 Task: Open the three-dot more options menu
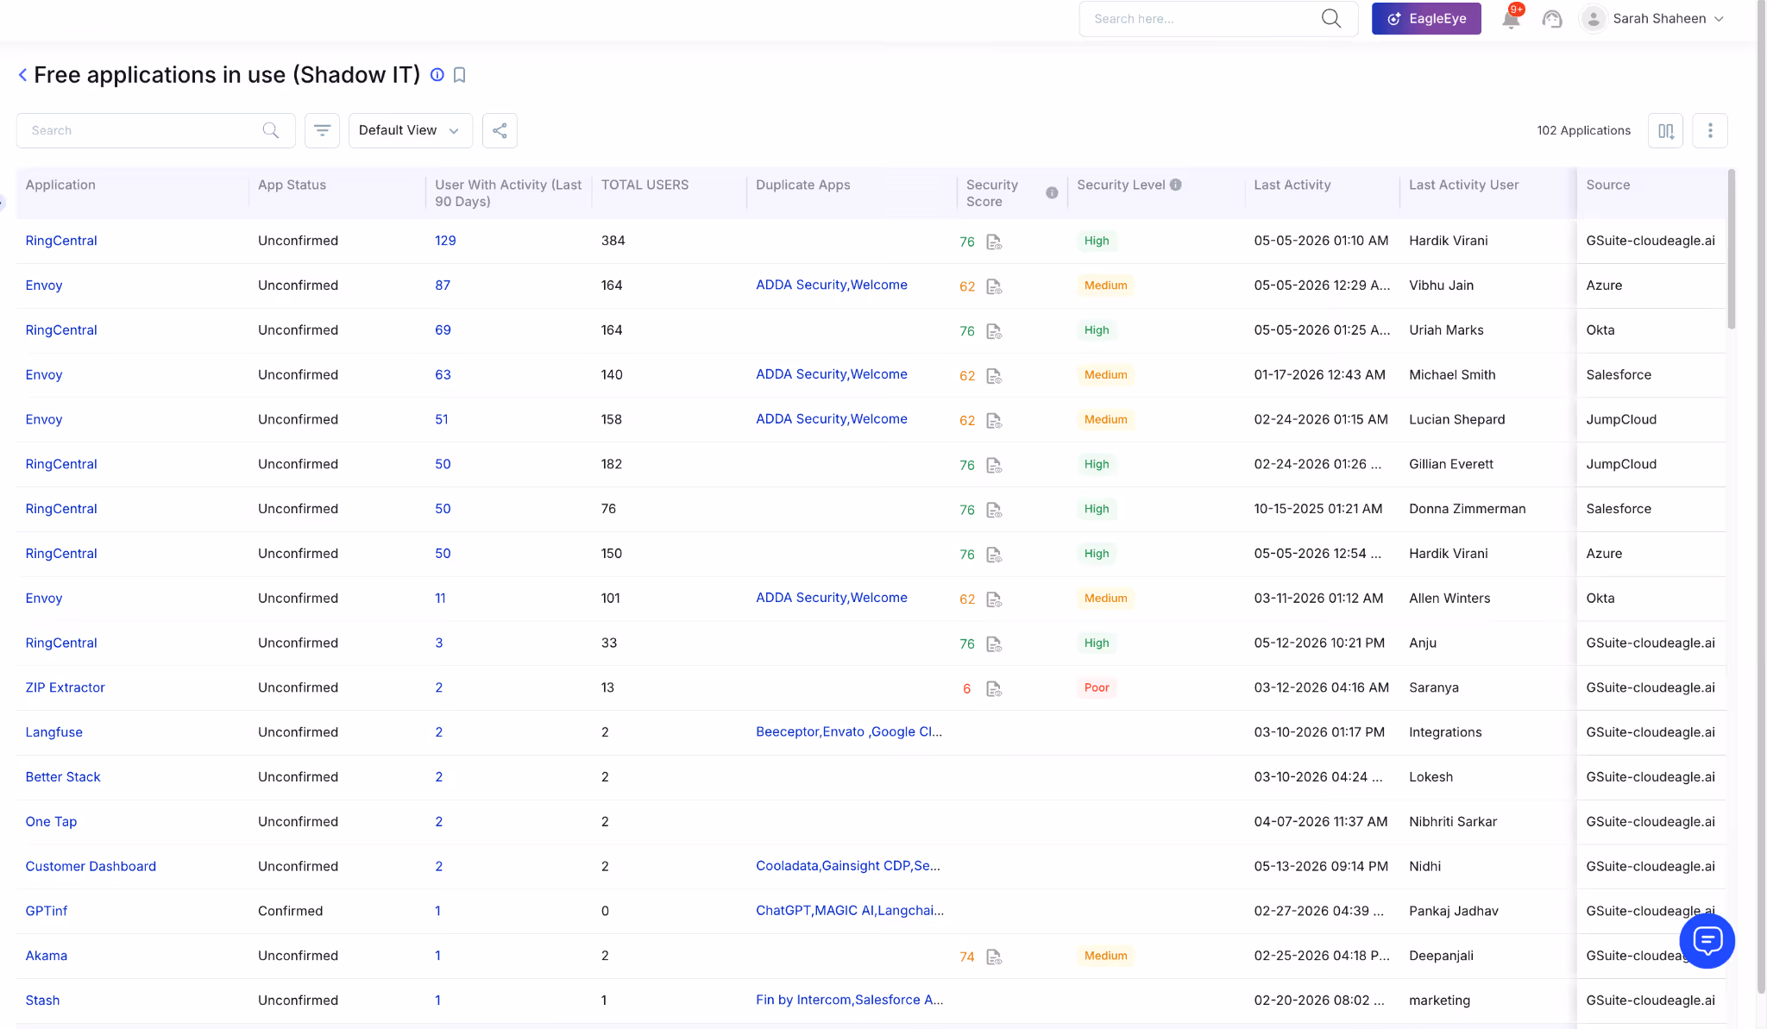1710,131
